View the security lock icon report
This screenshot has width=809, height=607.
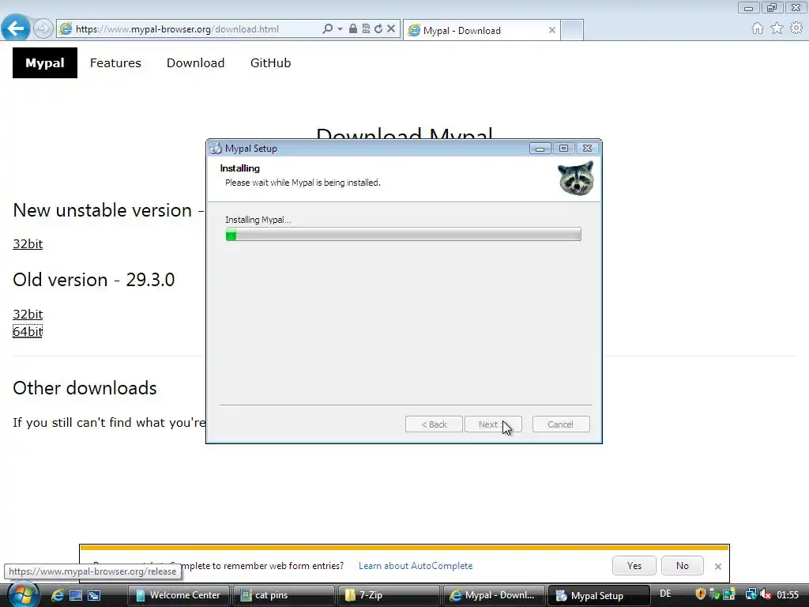pyautogui.click(x=353, y=29)
